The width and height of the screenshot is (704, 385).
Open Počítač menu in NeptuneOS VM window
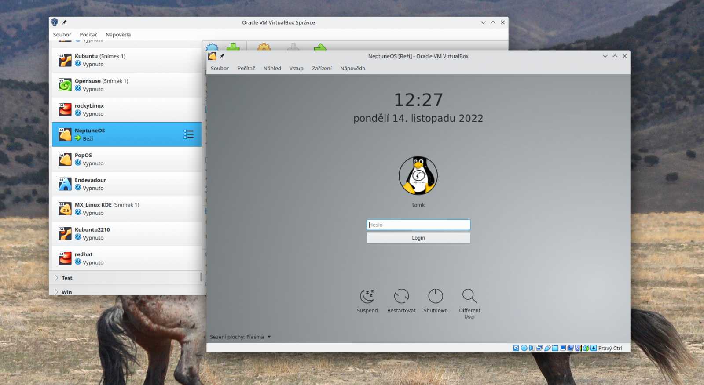246,69
